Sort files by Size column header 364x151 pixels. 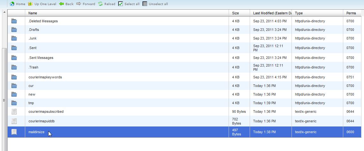coord(235,13)
